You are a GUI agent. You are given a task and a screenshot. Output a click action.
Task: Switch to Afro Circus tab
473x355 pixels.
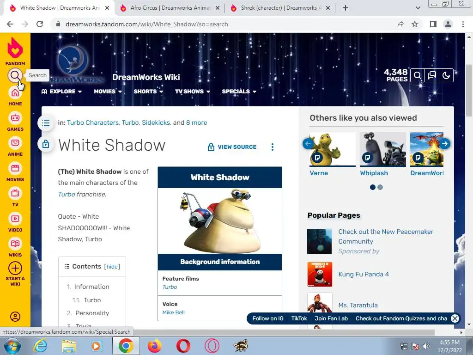pyautogui.click(x=170, y=8)
